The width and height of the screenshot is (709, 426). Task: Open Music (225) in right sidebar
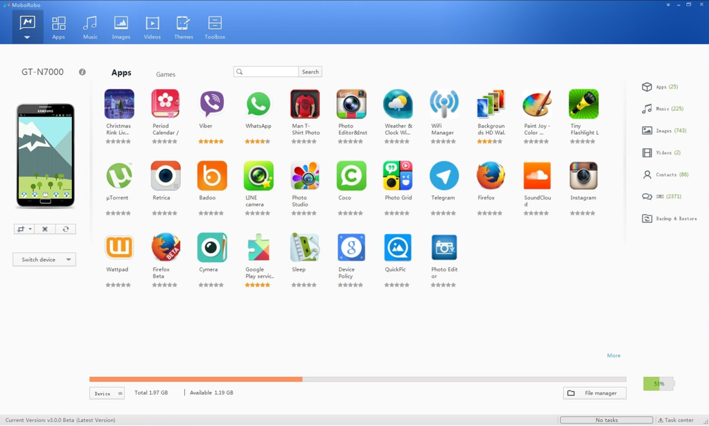tap(663, 109)
